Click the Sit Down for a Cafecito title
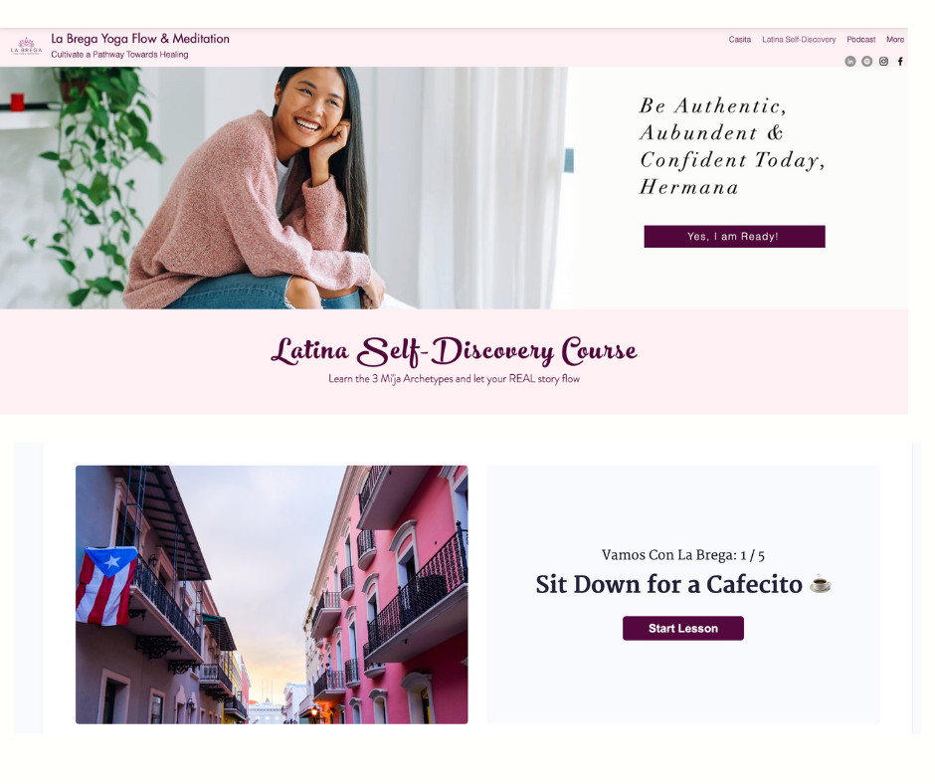 coord(668,584)
